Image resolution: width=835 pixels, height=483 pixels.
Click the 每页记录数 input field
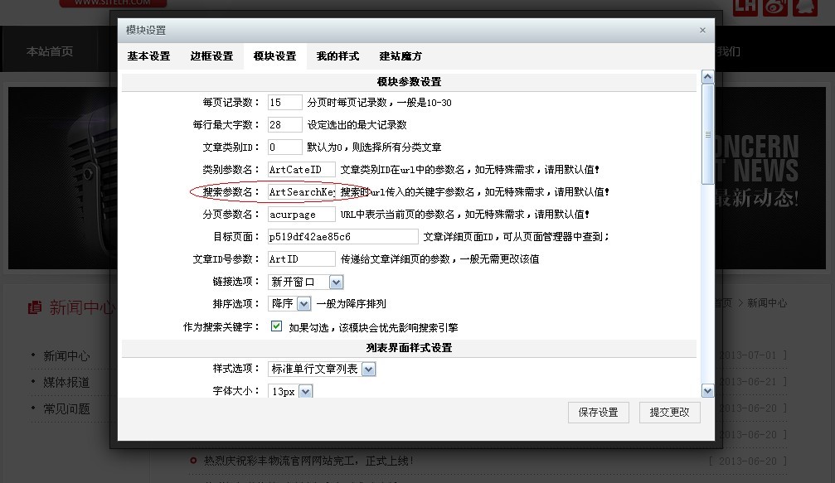284,102
